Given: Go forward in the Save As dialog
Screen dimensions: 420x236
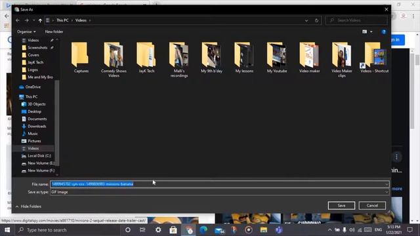Looking at the screenshot, I should tap(26, 20).
